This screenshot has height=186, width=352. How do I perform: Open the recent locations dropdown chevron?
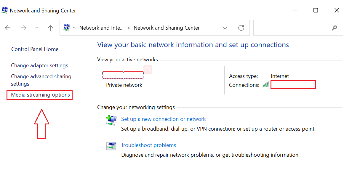click(x=36, y=28)
